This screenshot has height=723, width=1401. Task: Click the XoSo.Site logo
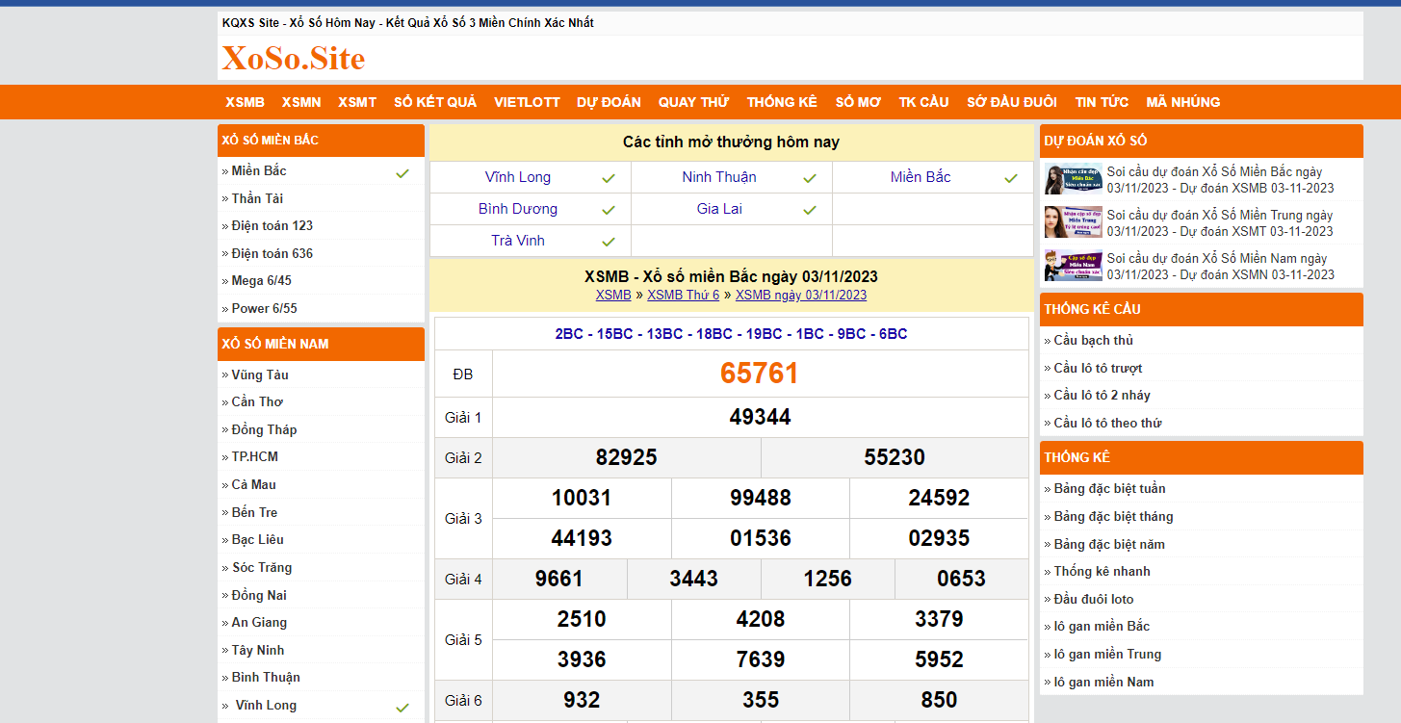[x=294, y=59]
